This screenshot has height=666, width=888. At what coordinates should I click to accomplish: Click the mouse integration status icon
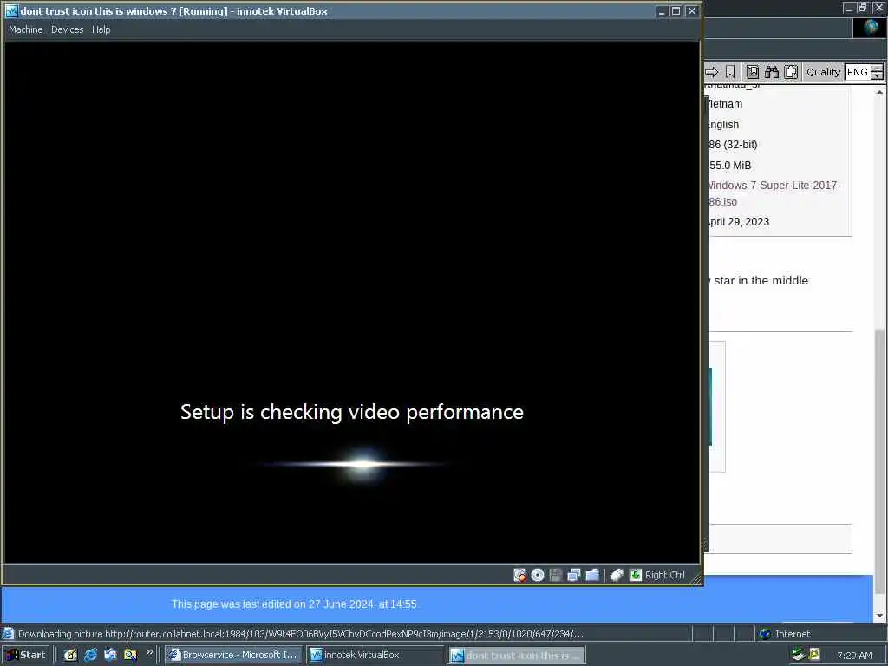click(x=617, y=576)
